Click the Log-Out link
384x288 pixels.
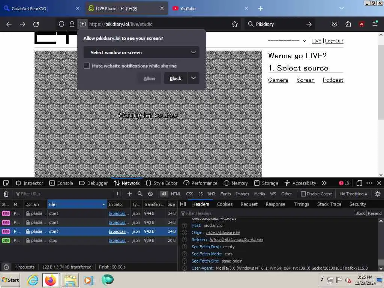coord(334,41)
